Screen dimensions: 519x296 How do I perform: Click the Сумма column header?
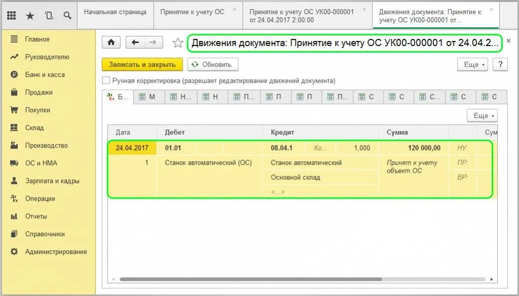[414, 132]
